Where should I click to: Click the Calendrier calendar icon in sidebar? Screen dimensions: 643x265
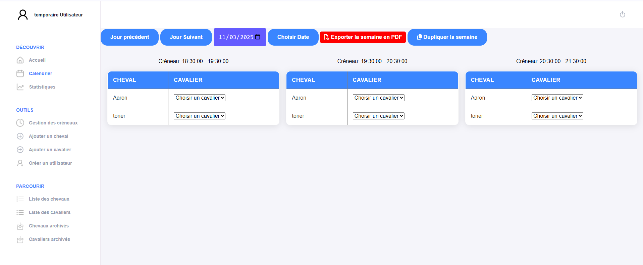click(20, 73)
